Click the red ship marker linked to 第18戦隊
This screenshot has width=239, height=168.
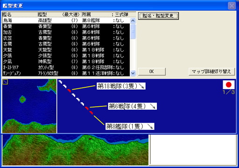pyautogui.click(x=69, y=91)
